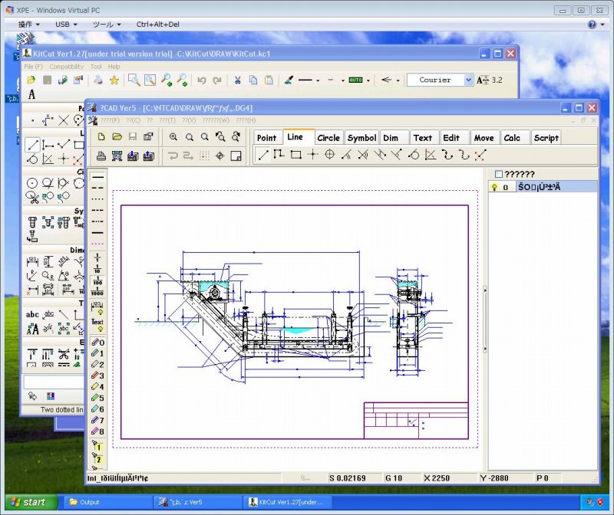Click the Windows XP start button
Image resolution: width=614 pixels, height=515 pixels.
point(28,502)
